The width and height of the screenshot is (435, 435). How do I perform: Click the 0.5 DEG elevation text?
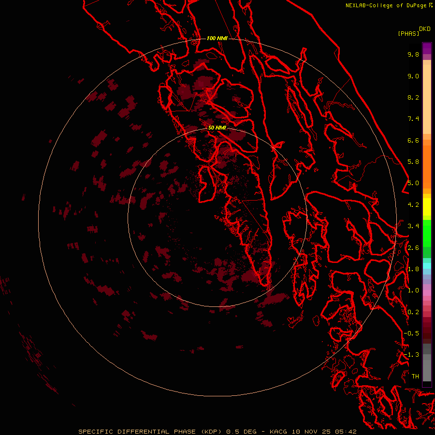[241, 432]
